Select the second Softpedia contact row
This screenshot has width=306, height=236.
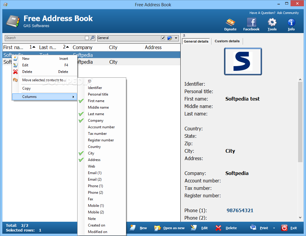pos(91,62)
